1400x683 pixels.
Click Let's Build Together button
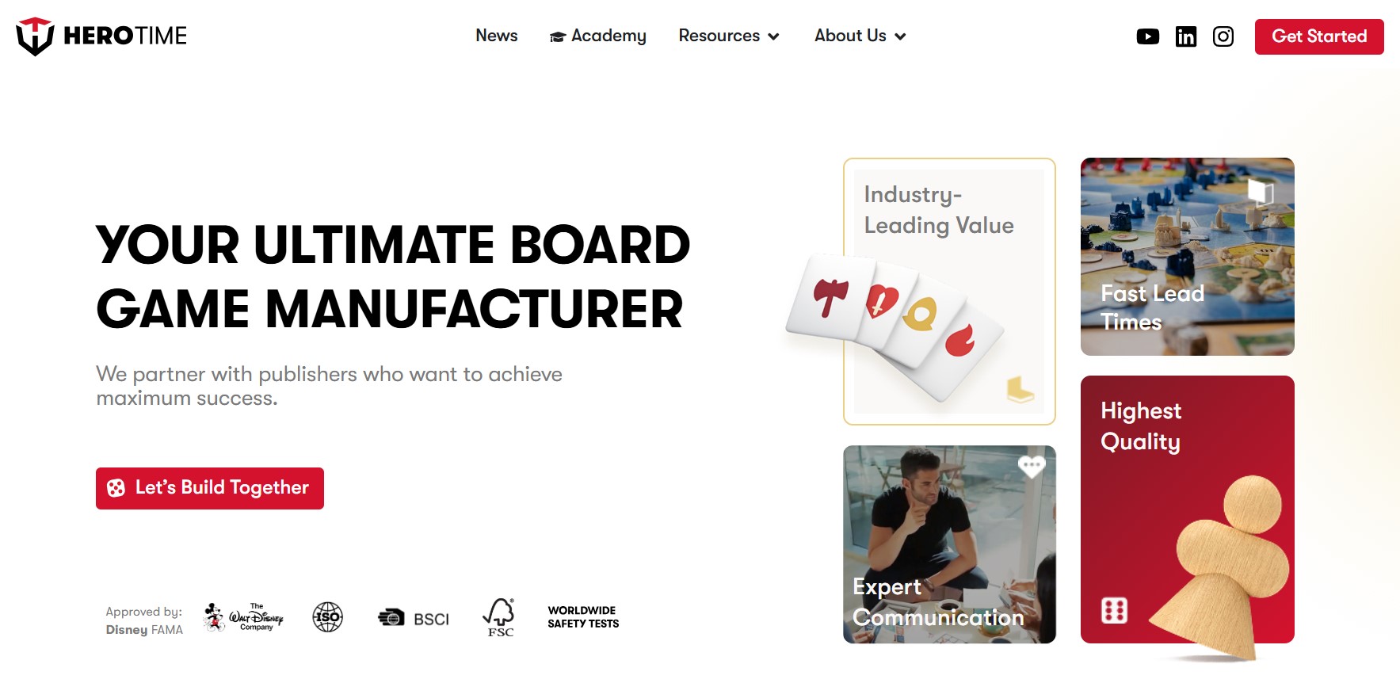coord(210,488)
